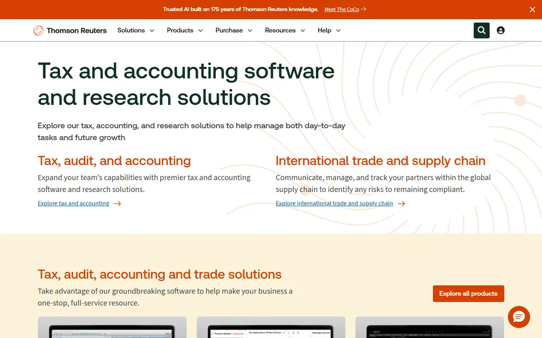Open the middle CoCounsel product thumbnail
Screen dimensions: 542x338
pos(271,327)
